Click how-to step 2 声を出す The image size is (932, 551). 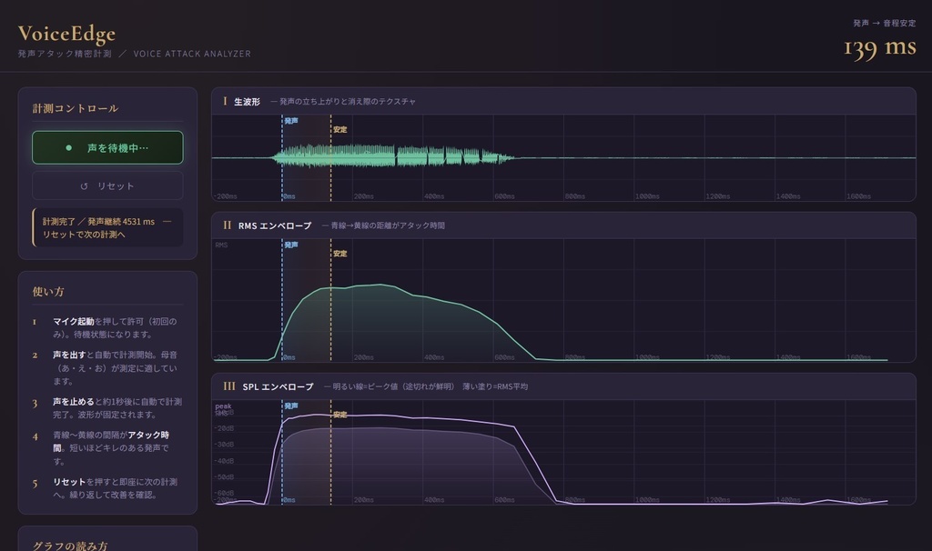107,367
